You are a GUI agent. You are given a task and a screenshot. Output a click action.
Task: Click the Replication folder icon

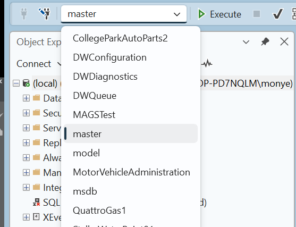point(36,142)
